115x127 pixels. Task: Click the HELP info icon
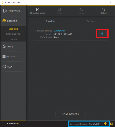coord(4,67)
